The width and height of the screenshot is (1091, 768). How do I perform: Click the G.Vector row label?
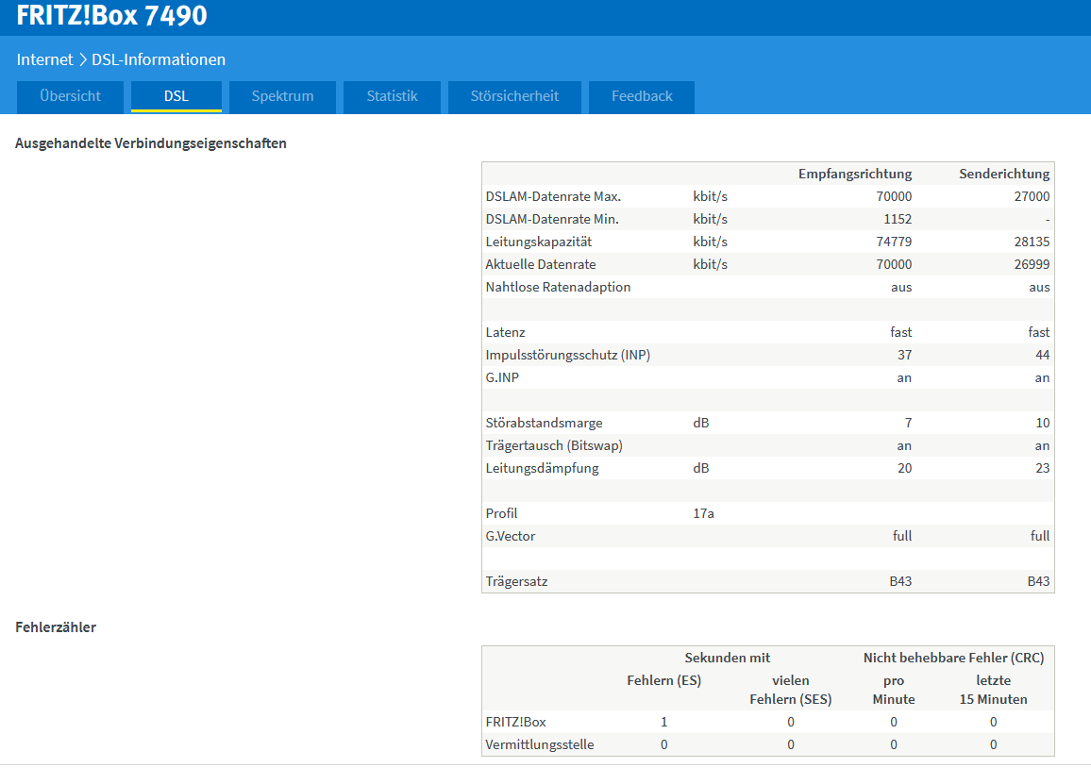pos(511,536)
